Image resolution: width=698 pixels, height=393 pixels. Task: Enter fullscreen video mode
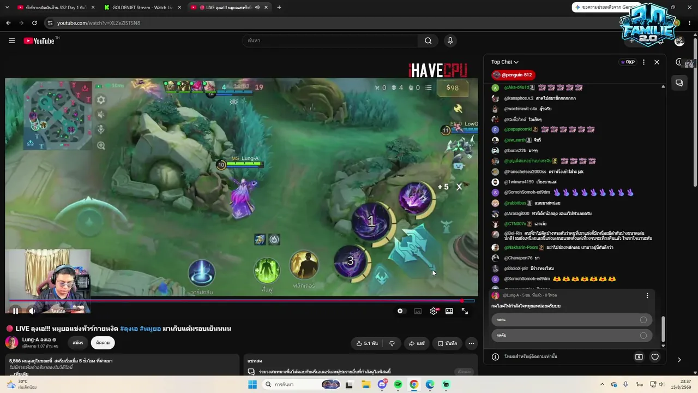465,311
